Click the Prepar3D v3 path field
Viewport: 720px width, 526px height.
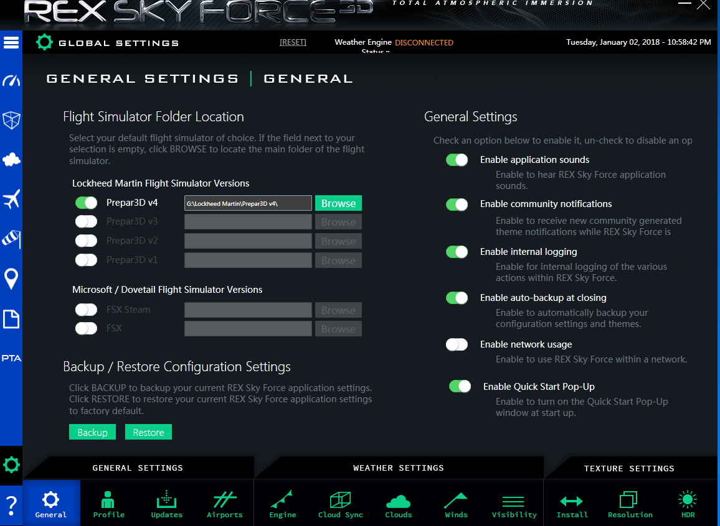[248, 222]
